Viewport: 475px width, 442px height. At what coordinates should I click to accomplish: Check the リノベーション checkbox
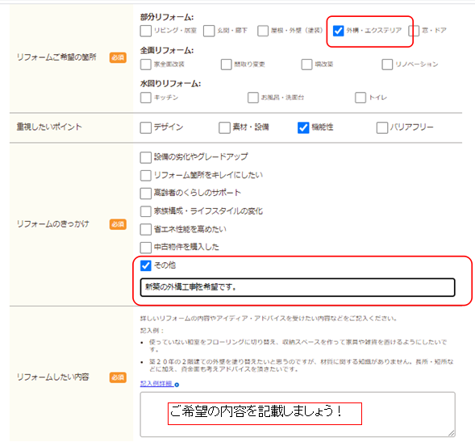click(x=387, y=65)
